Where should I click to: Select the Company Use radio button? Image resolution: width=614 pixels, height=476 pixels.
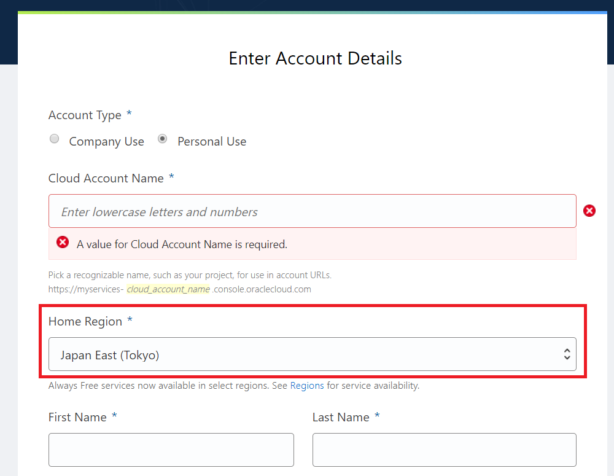(55, 139)
